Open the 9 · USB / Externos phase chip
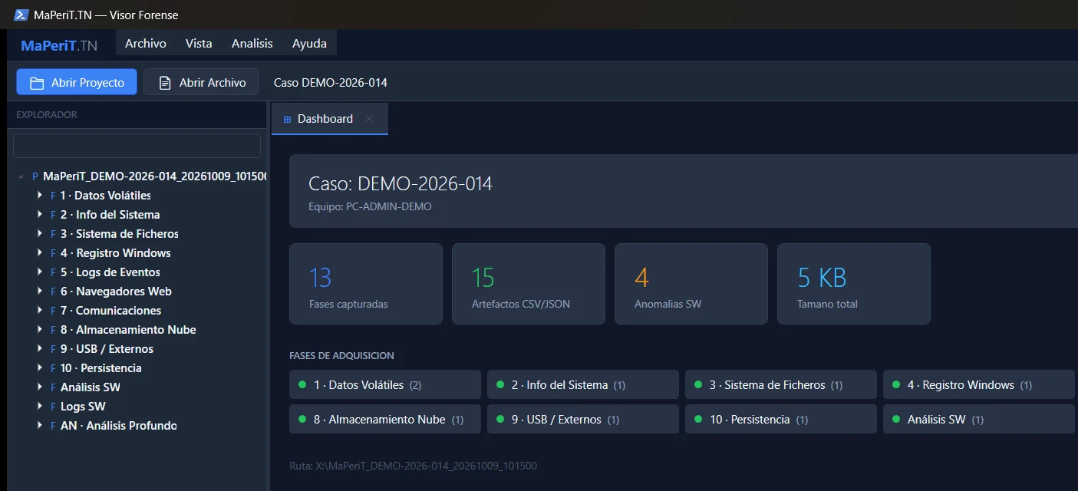Image resolution: width=1078 pixels, height=491 pixels. [583, 419]
